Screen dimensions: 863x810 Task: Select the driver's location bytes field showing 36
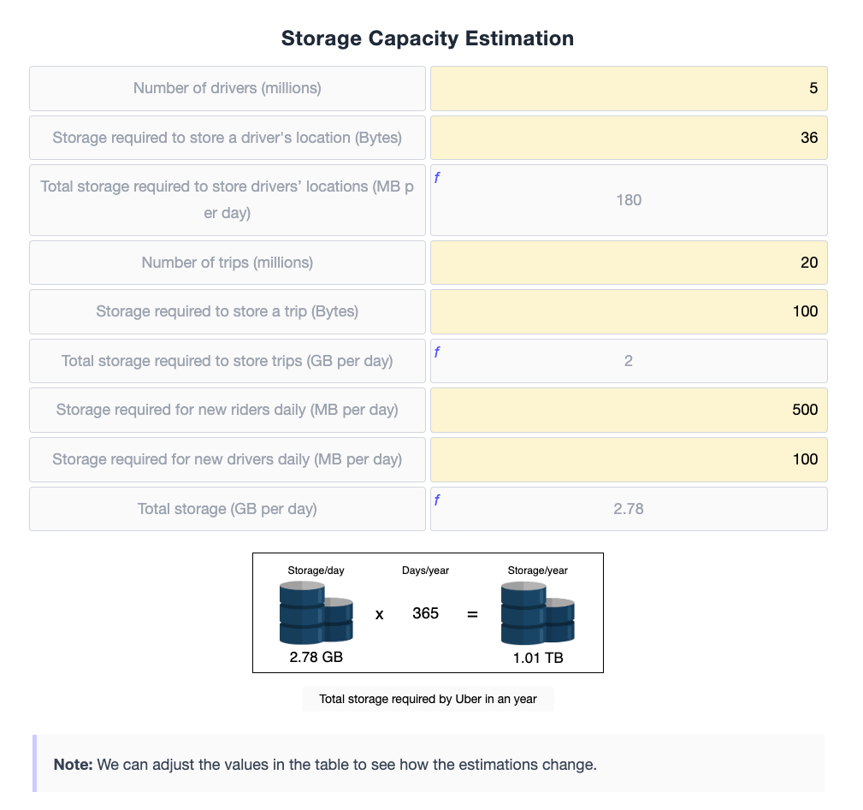pyautogui.click(x=629, y=138)
